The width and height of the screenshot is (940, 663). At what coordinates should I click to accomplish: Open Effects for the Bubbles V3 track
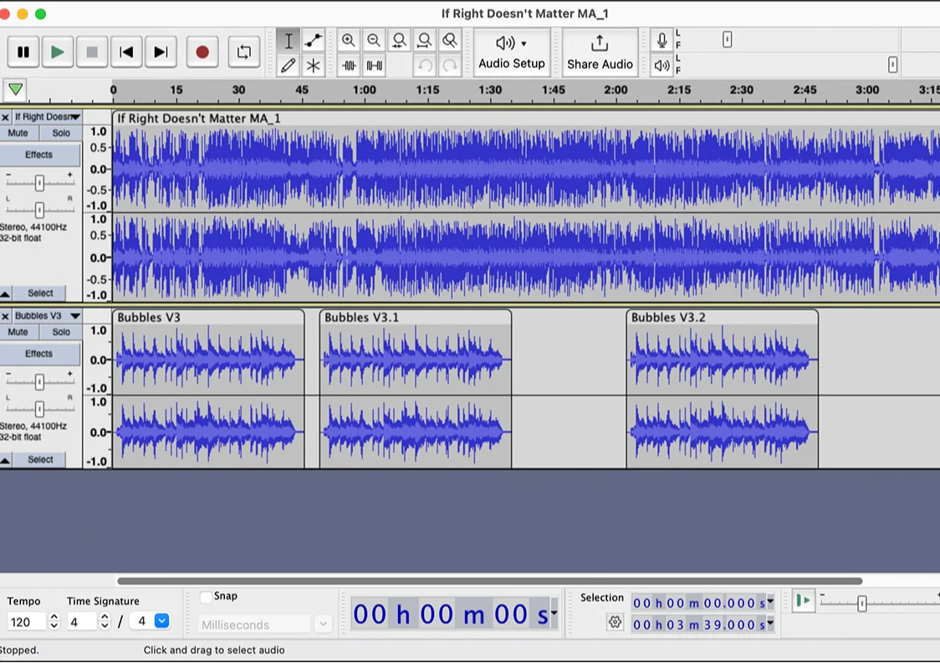[39, 354]
